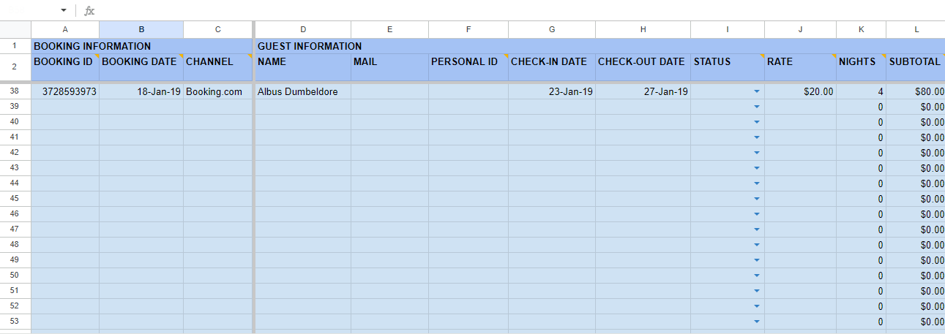The height and width of the screenshot is (334, 945).
Task: Click the PERSONAL ID header cell
Action: 468,67
